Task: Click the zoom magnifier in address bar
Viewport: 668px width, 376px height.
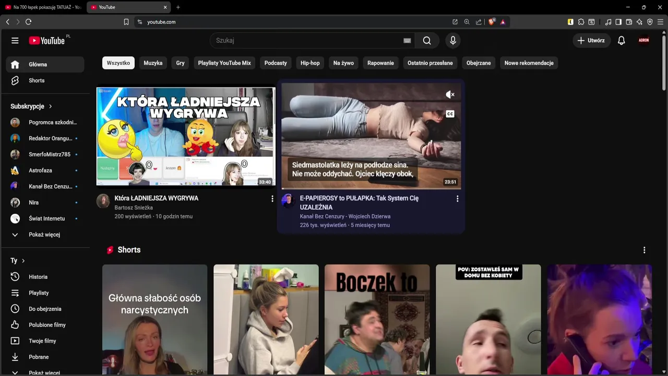Action: pos(467,22)
